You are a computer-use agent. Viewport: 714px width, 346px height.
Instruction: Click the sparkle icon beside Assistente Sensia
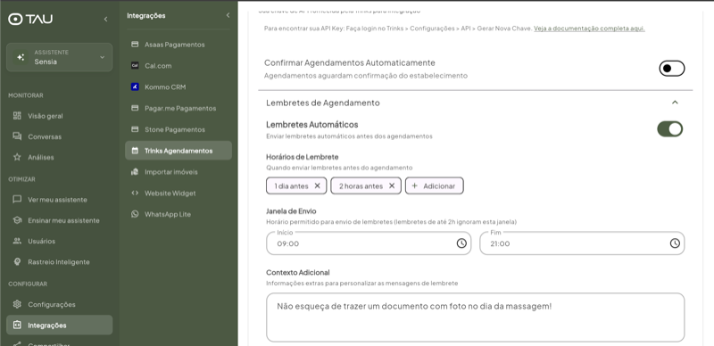click(x=21, y=57)
